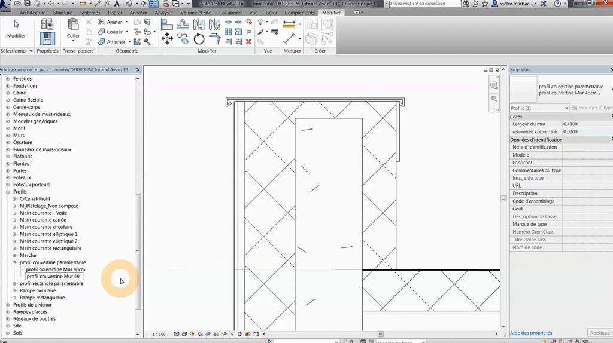Collapse the Profils tree node
The height and width of the screenshot is (343, 613).
pos(8,192)
